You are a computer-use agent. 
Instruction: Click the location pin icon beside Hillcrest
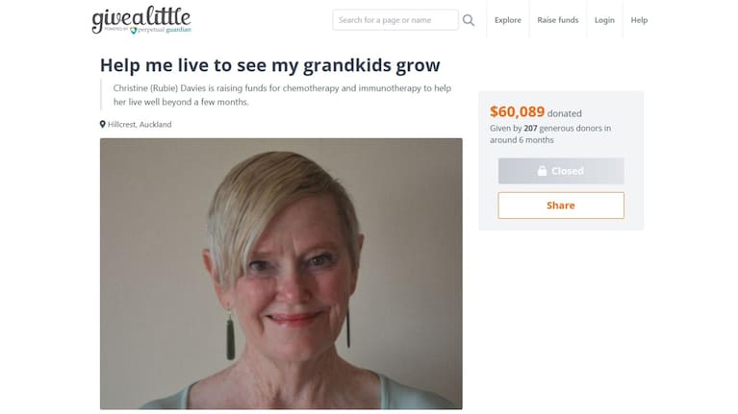pyautogui.click(x=103, y=124)
